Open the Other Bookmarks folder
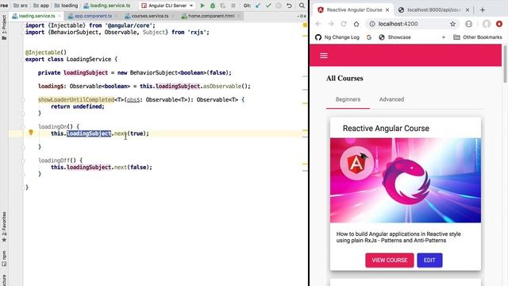 pyautogui.click(x=478, y=37)
